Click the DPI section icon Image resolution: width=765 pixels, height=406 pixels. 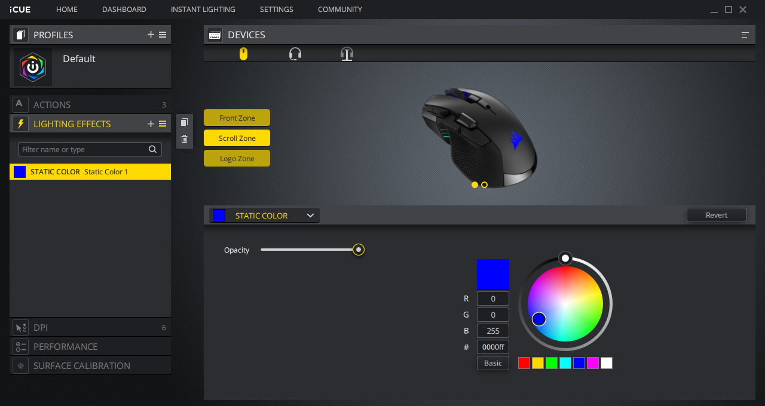click(x=20, y=327)
